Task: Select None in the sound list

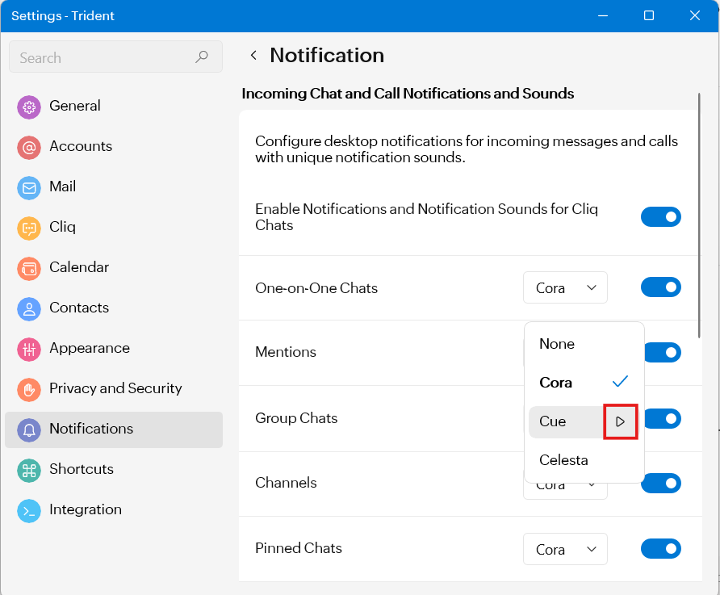Action: click(x=557, y=344)
